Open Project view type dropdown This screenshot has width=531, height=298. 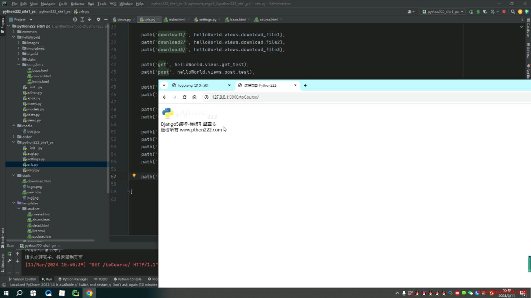31,20
